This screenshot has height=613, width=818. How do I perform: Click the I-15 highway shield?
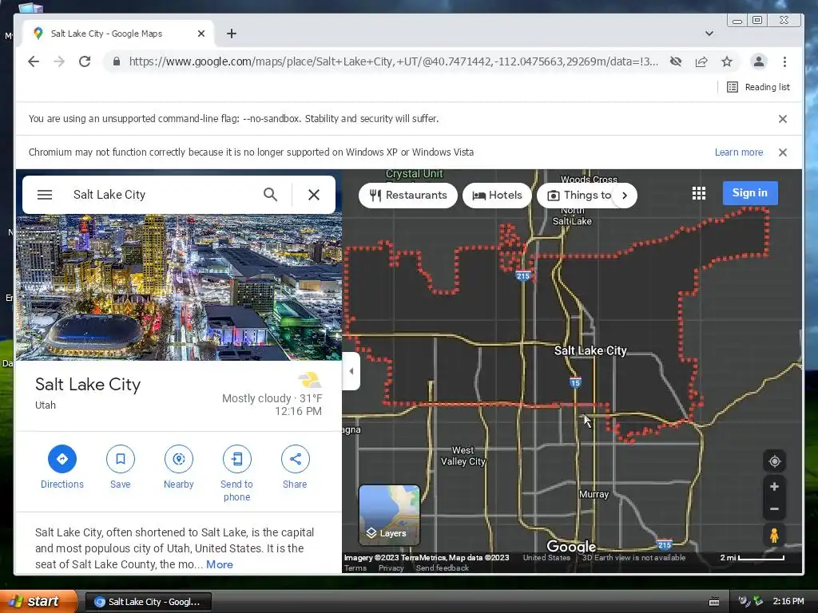point(575,382)
